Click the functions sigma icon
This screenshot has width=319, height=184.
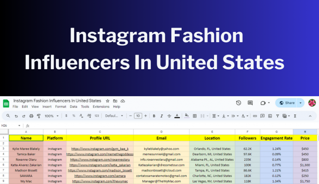(295, 116)
